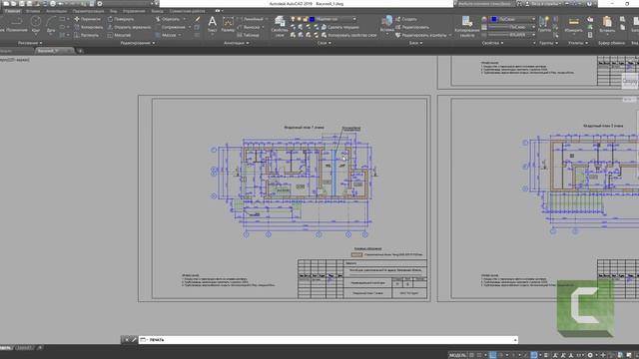Open the linetype dropdown
Image resolution: width=639 pixels, height=359 pixels.
tap(512, 36)
